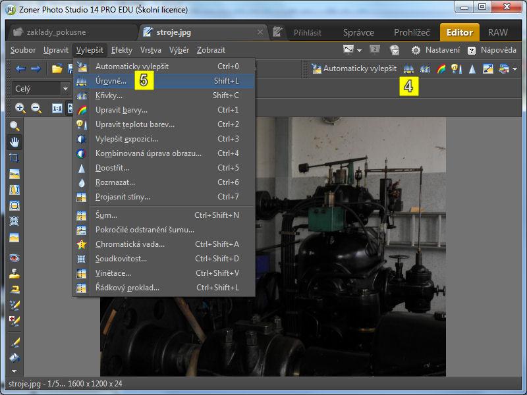The height and width of the screenshot is (395, 527).
Task: Click the Zoom Out toolbar icon
Action: click(36, 108)
